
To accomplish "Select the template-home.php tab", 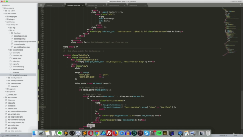I will (74, 5).
